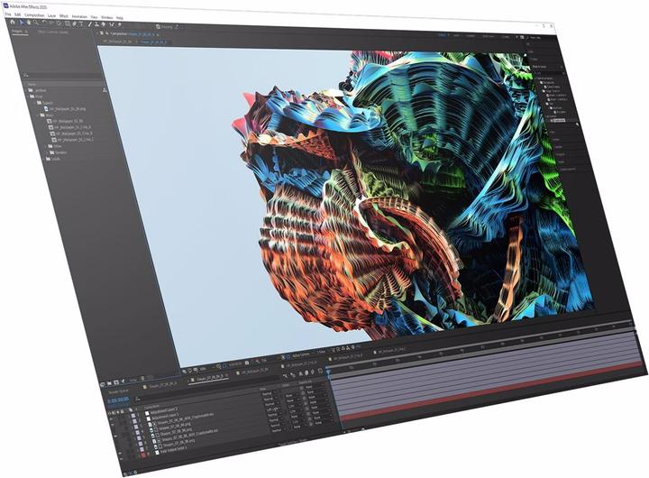Select the Hand tool
649x478 pixels.
pos(30,23)
